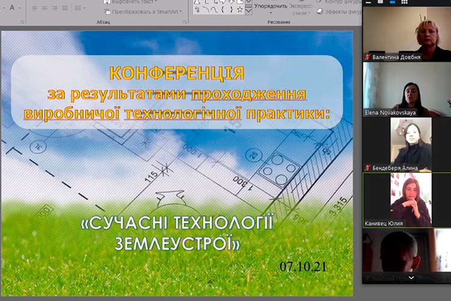451x301 pixels.
Task: Click name label Elena Novakovskaya
Action: (x=390, y=113)
